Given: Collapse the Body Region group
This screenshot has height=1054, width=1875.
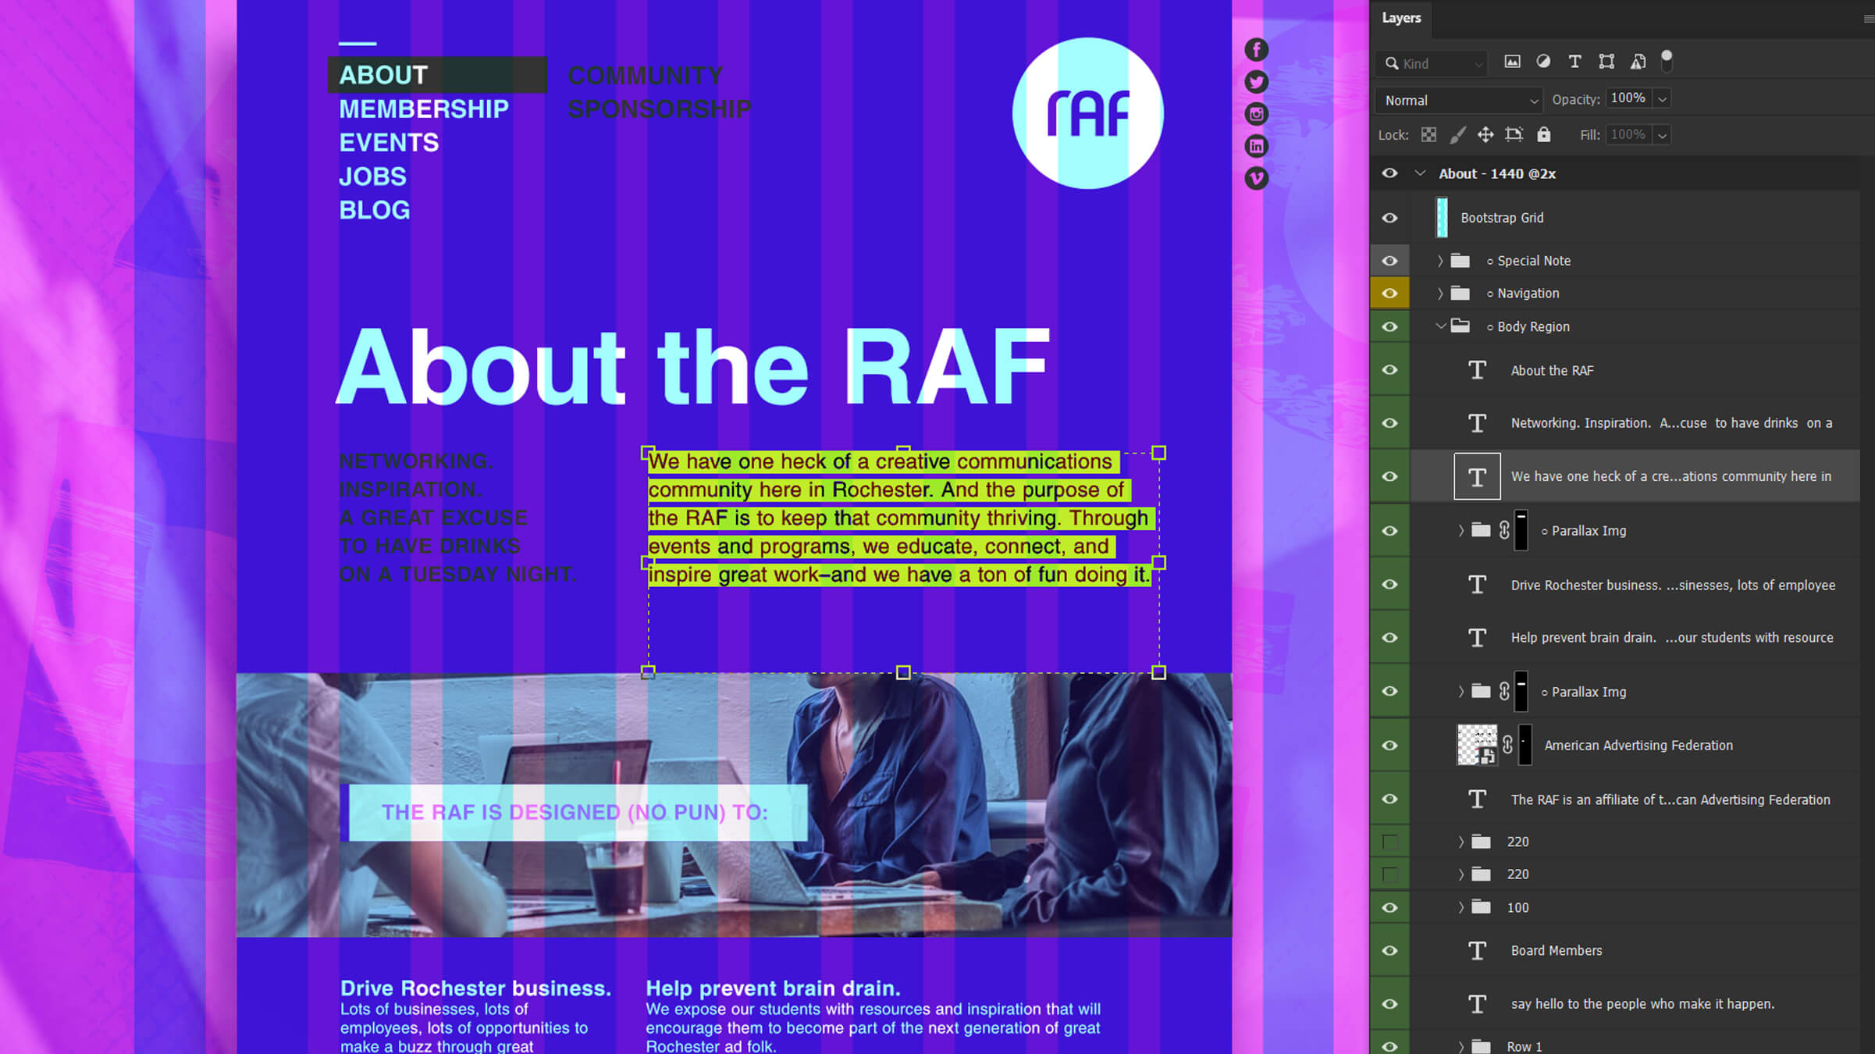Looking at the screenshot, I should pos(1441,326).
